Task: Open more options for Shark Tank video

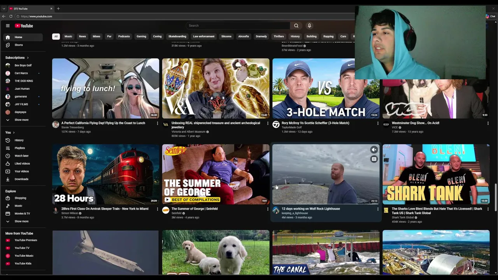Action: coord(488,209)
